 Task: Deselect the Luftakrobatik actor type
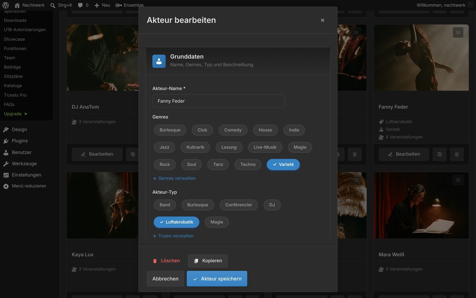pyautogui.click(x=176, y=222)
